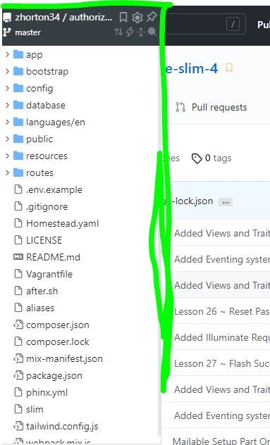This screenshot has width=270, height=445.
Task: Expand the public folder chevron
Action: (7, 139)
